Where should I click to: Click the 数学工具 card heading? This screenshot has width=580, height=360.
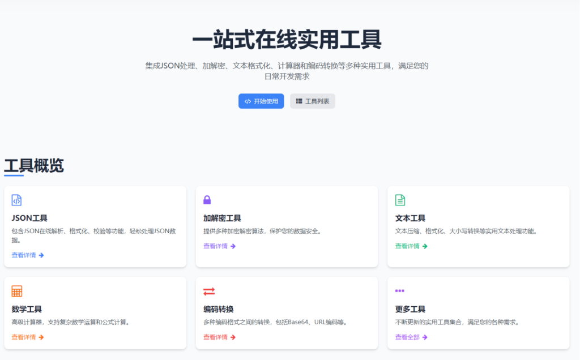[x=26, y=309]
